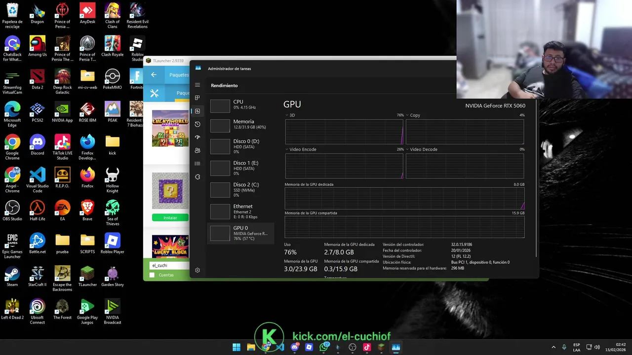The width and height of the screenshot is (632, 355).
Task: Select Epic Games Launcher desktop icon
Action: click(x=12, y=246)
